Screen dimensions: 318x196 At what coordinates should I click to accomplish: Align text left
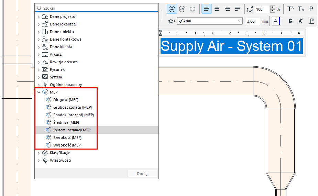point(207,9)
